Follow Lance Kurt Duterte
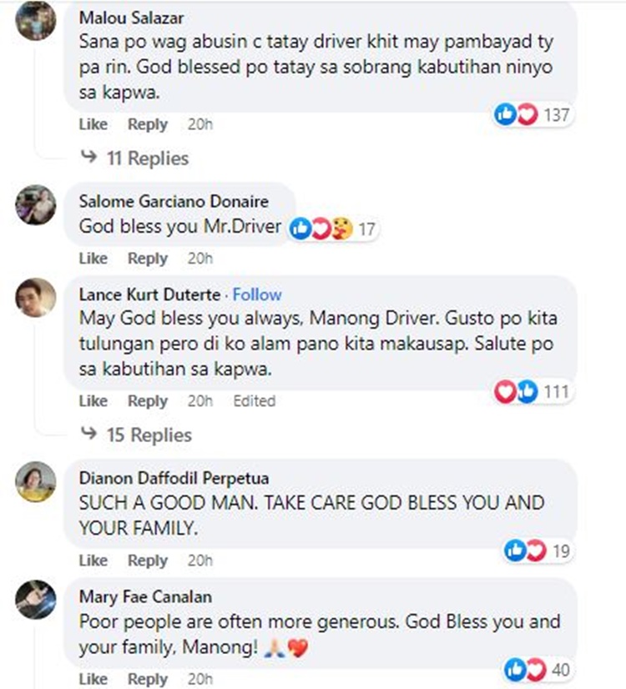This screenshot has width=626, height=689. coord(257,294)
